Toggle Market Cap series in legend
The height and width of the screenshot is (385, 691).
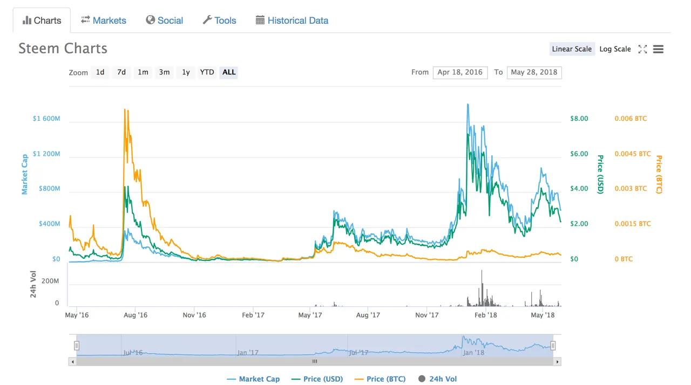coord(253,379)
